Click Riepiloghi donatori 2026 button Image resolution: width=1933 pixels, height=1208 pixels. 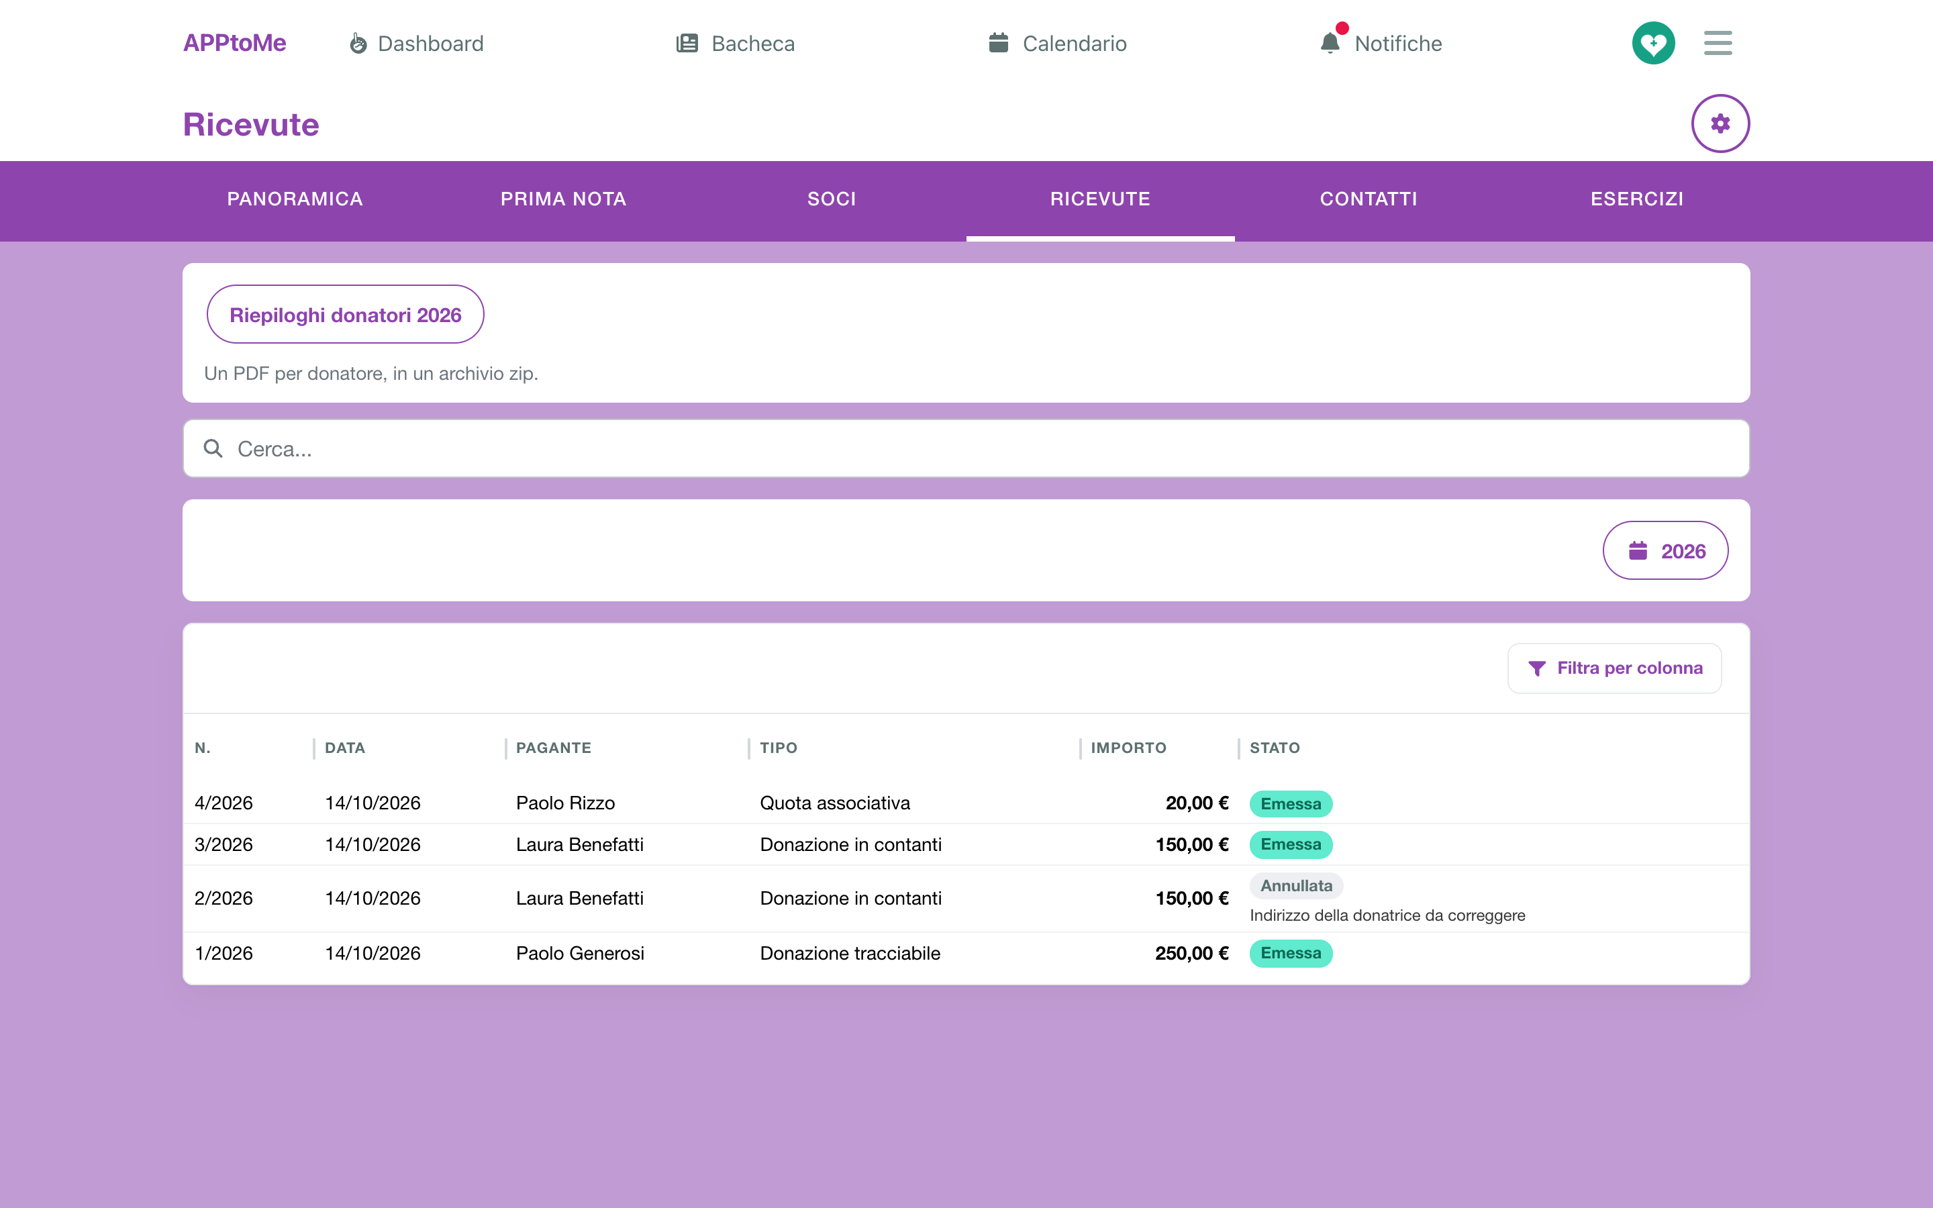coord(345,315)
